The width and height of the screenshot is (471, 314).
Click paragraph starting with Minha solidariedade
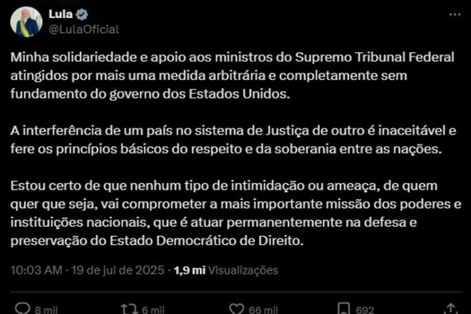232,75
